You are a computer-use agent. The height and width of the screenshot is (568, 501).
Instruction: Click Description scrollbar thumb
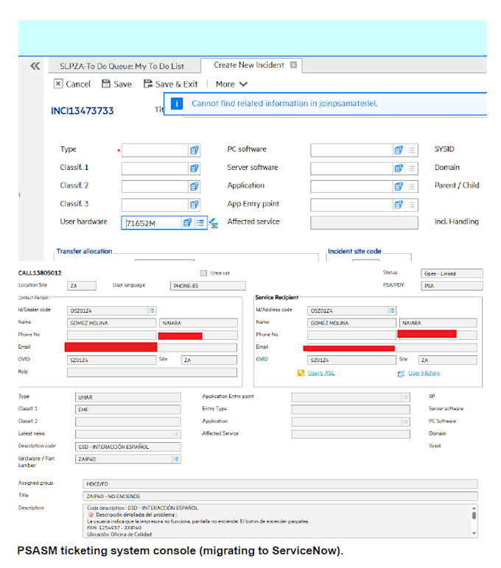474,516
